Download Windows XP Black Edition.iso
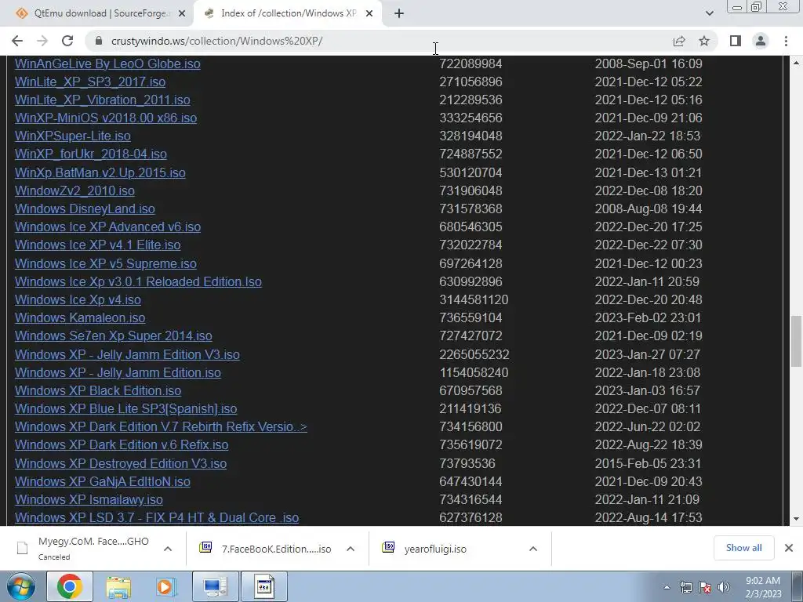 [x=98, y=390]
